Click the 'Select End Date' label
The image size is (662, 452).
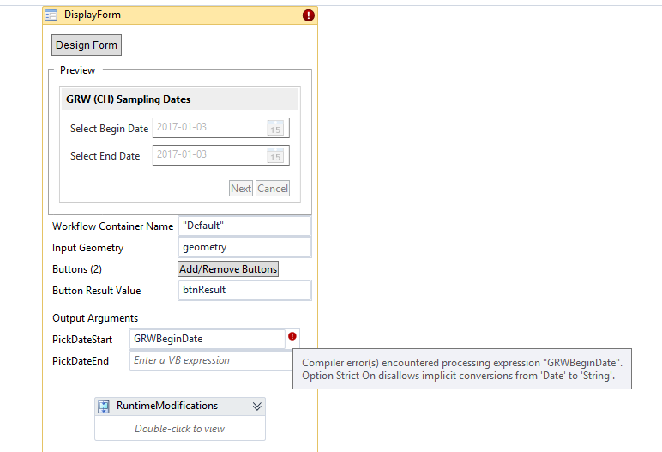(x=105, y=156)
